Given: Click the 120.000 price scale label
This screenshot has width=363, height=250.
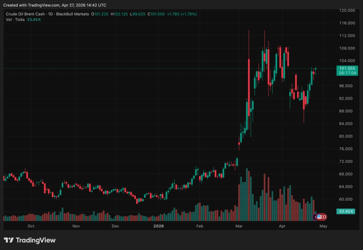Looking at the screenshot, I should coord(347,11).
